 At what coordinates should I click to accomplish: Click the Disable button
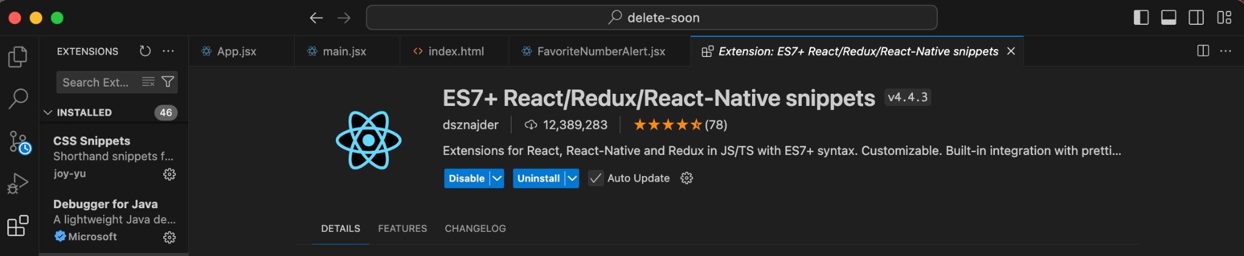coord(466,178)
